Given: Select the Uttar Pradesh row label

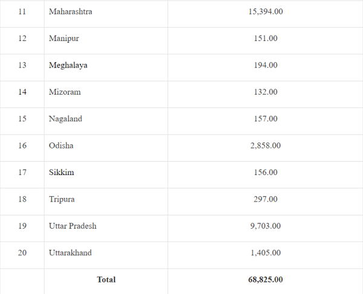Looking at the screenshot, I should pyautogui.click(x=73, y=226).
